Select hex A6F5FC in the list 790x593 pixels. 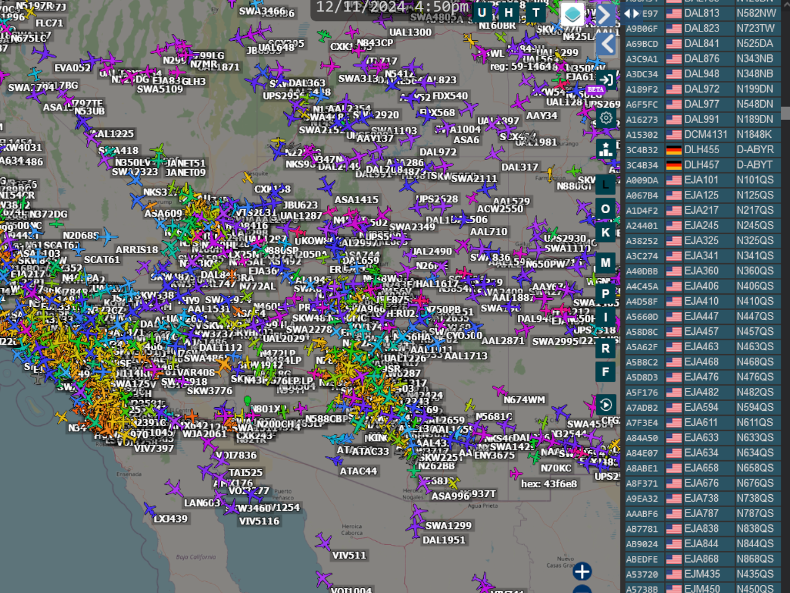pyautogui.click(x=642, y=104)
